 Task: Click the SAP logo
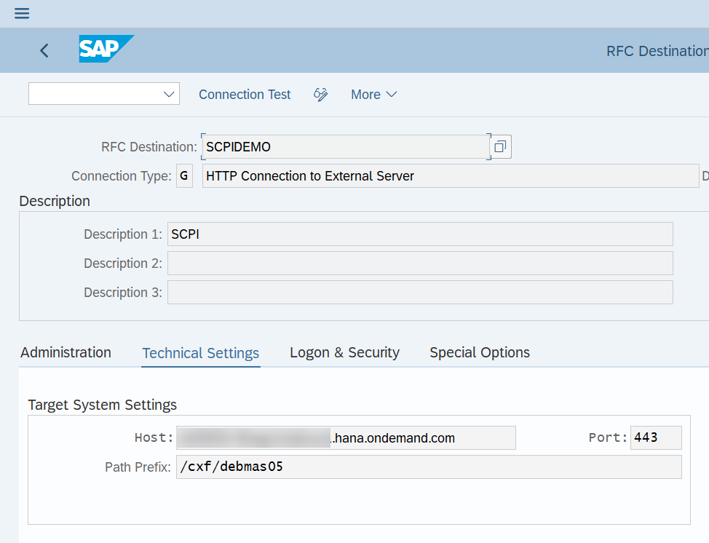[x=106, y=49]
